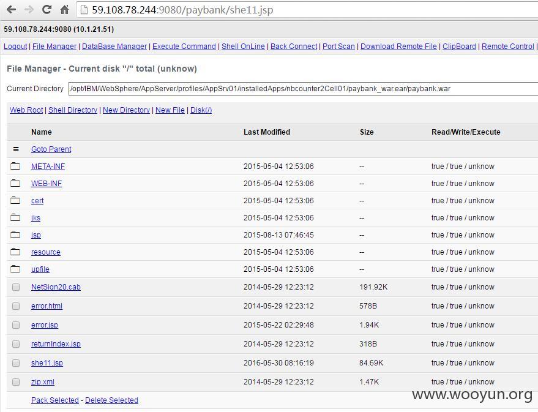Image resolution: width=538 pixels, height=412 pixels.
Task: Click the WEB-INF folder icon
Action: [x=15, y=183]
